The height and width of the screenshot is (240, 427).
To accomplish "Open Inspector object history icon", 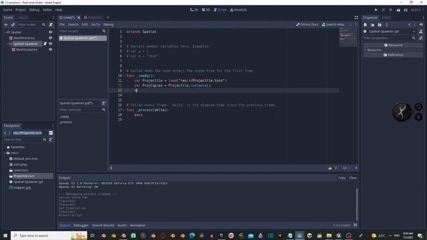I will (x=421, y=25).
